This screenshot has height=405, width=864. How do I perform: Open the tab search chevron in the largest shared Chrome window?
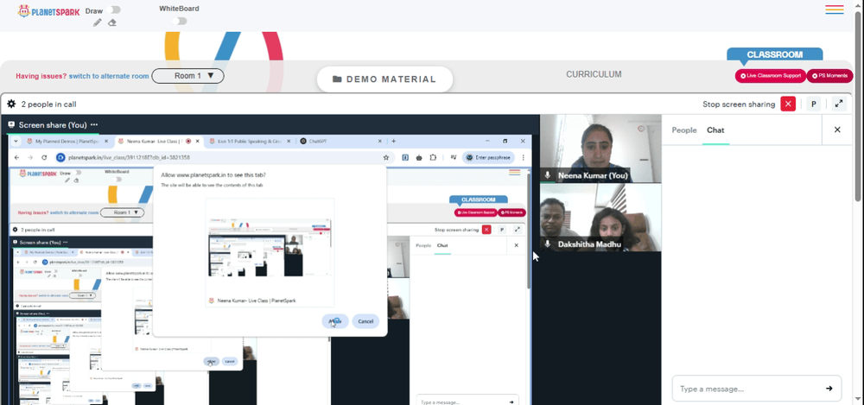coord(16,142)
